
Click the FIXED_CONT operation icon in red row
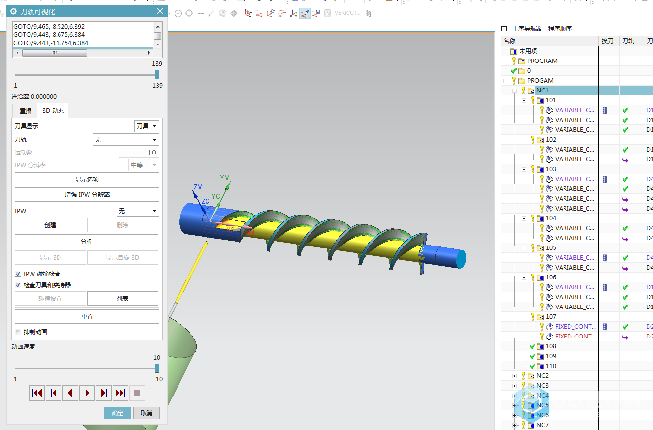[550, 337]
